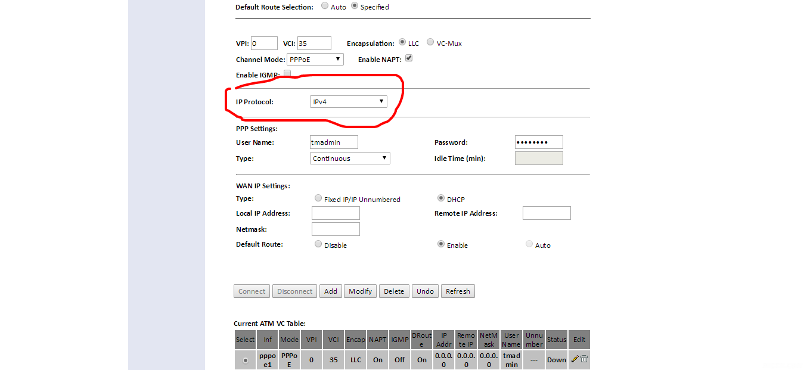
Task: Click the Undo button
Action: [425, 291]
